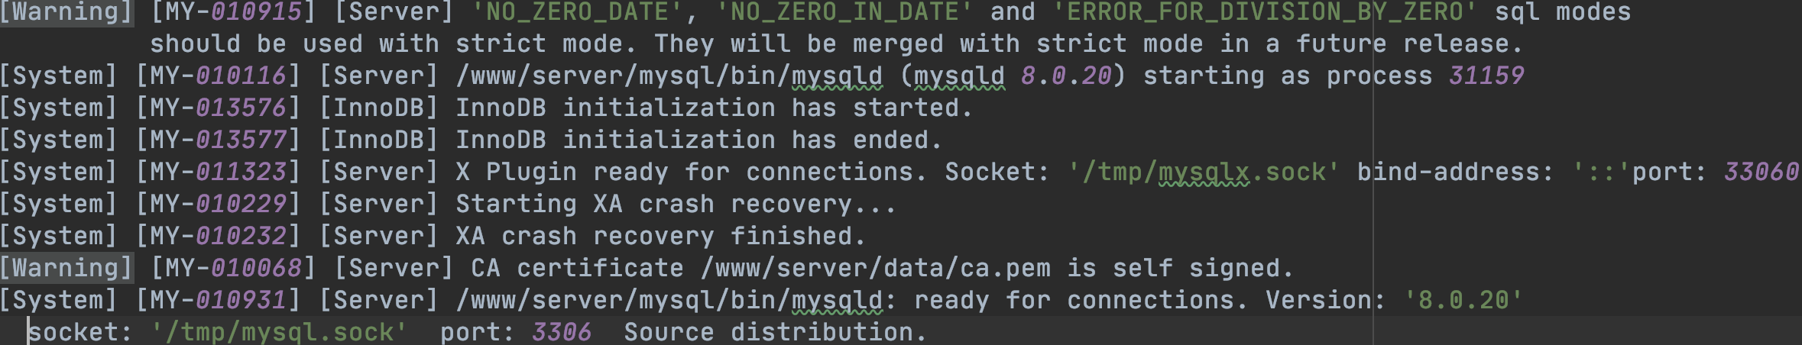The image size is (1802, 345).
Task: Click the text 'Source distribution.'
Action: pyautogui.click(x=775, y=332)
